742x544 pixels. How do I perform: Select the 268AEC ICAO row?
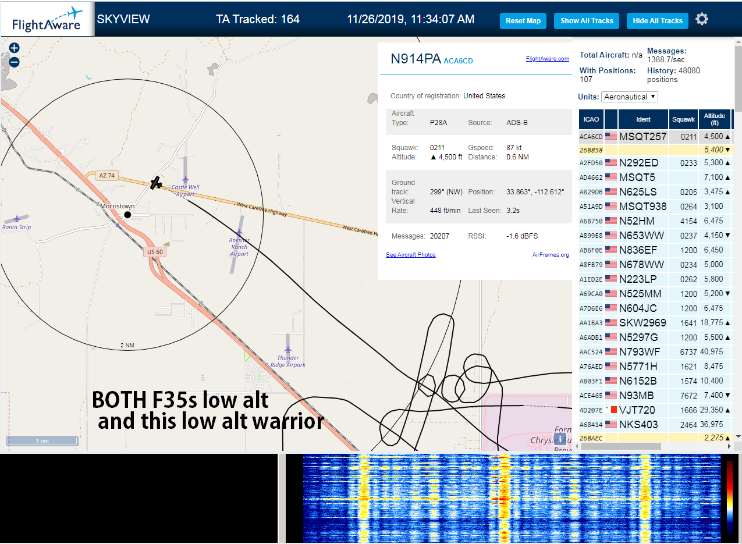[x=655, y=438]
